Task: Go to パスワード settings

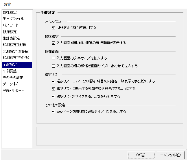Action: [11, 25]
